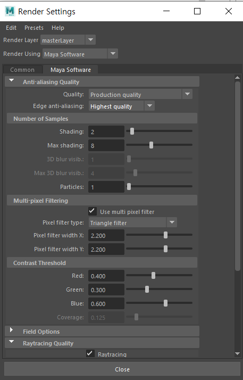This screenshot has height=380, width=243.
Task: Click the Blue threshold slider handle
Action: point(165,303)
